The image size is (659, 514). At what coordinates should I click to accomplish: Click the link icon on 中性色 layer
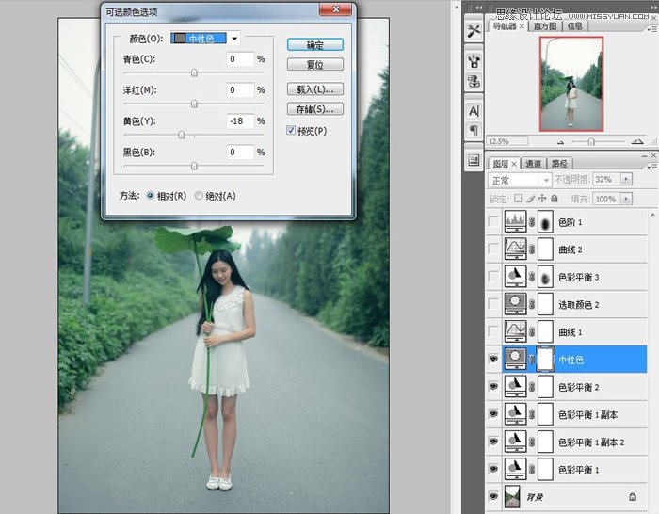[x=532, y=360]
